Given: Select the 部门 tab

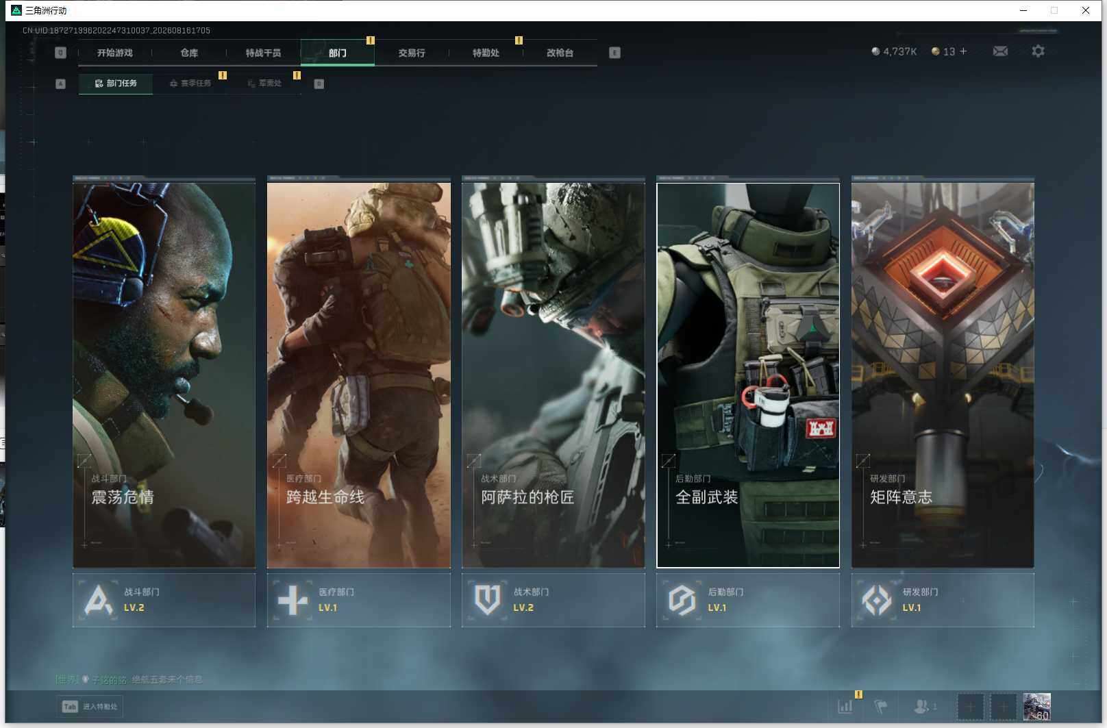Looking at the screenshot, I should click(x=337, y=53).
